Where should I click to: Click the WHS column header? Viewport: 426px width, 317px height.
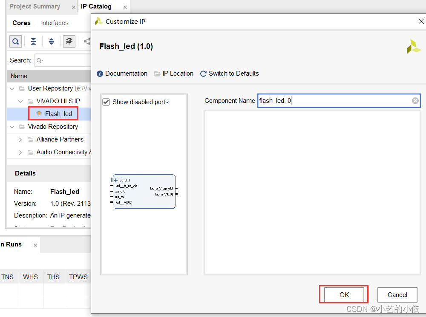pos(30,277)
